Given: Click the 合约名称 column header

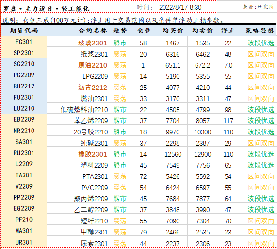Looking at the screenshot, I should pyautogui.click(x=93, y=30).
